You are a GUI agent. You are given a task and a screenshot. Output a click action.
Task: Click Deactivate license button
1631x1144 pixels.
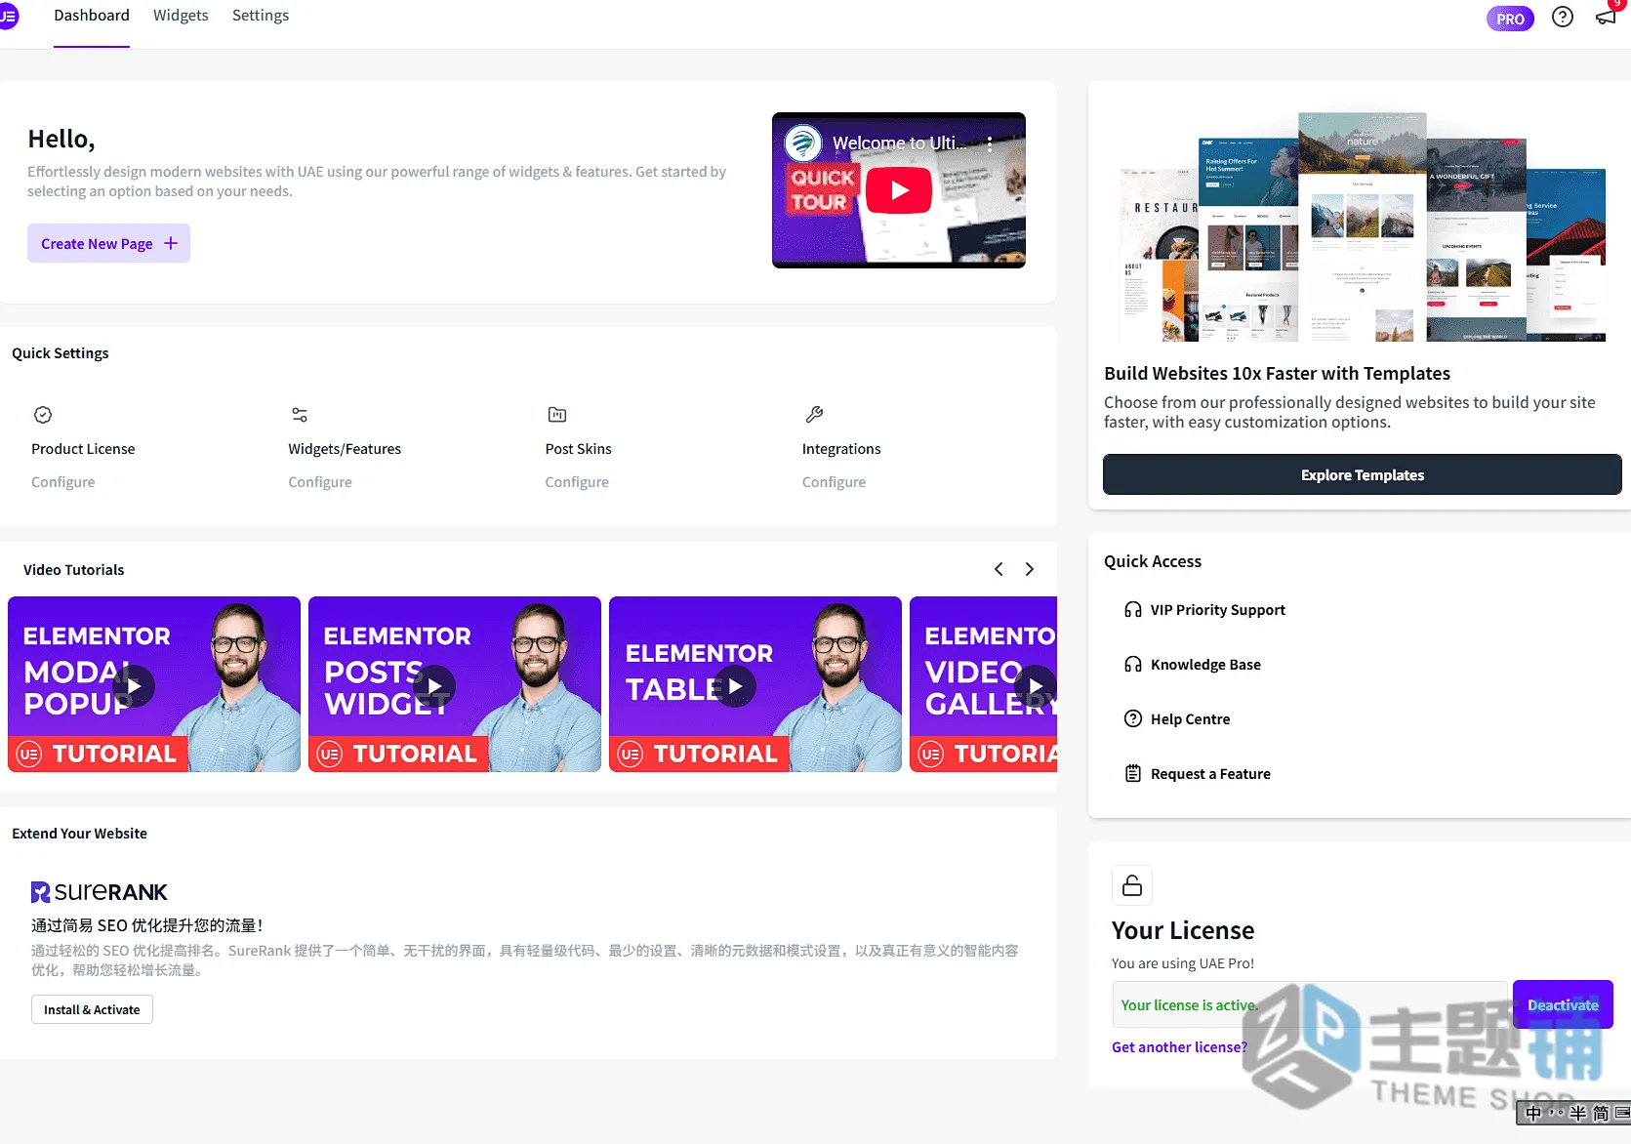point(1563,1004)
